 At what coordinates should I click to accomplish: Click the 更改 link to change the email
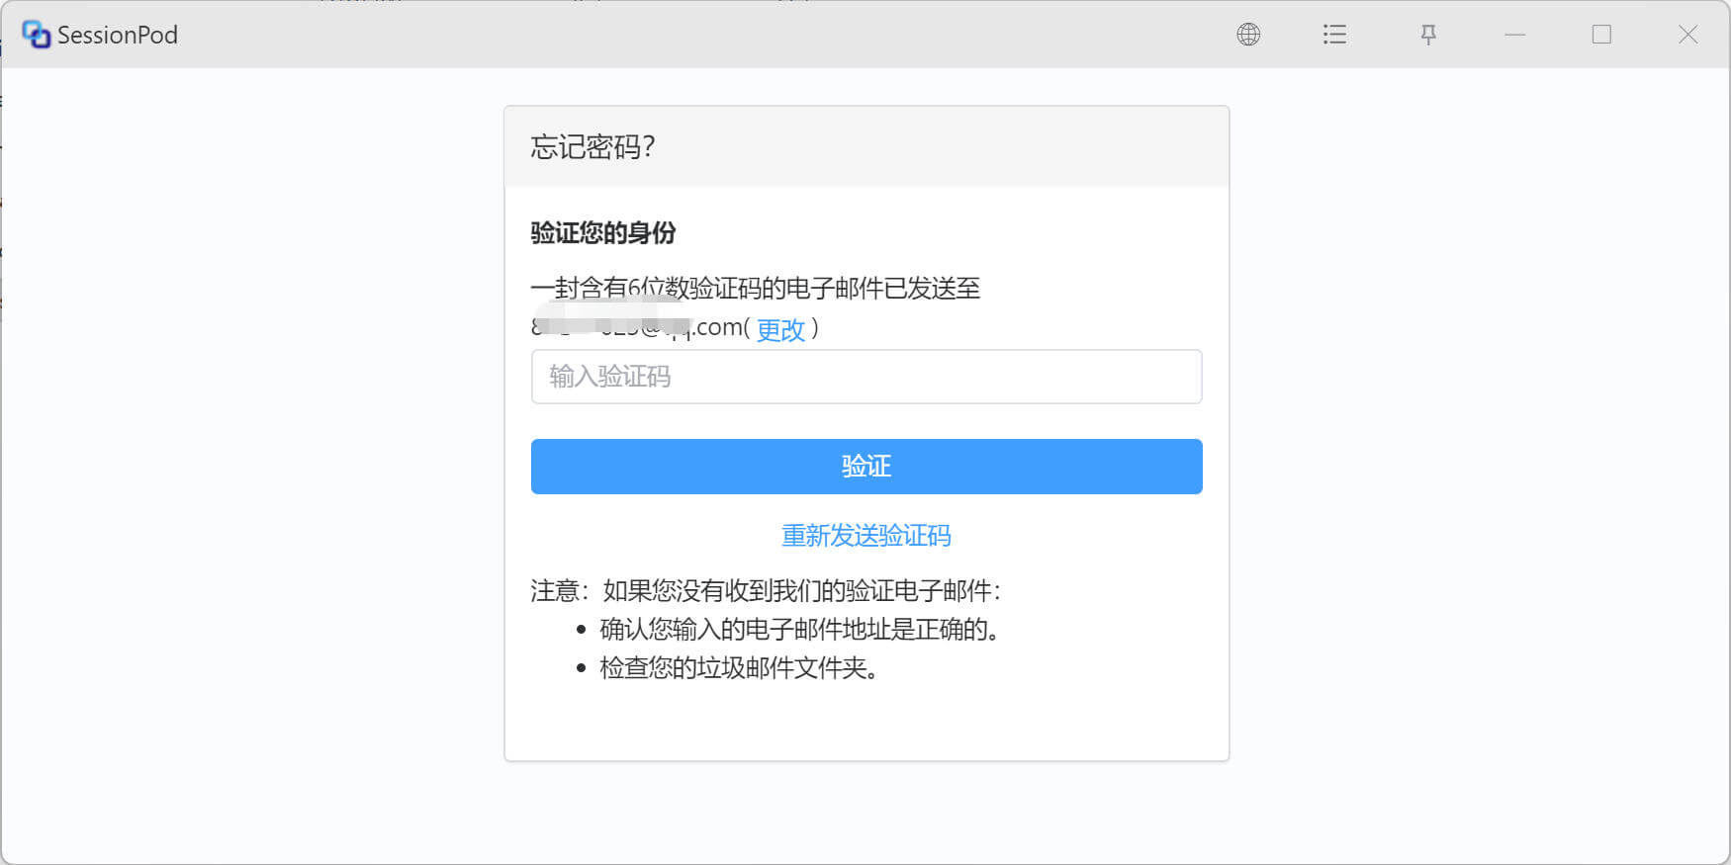(x=780, y=329)
